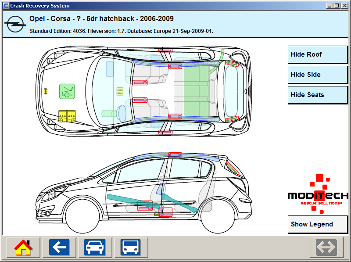Click the Crash Recovery System title bar icon
Viewport: 351px width, 262px height.
pyautogui.click(x=6, y=6)
